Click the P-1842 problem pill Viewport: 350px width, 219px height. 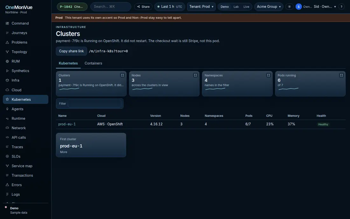72,7
